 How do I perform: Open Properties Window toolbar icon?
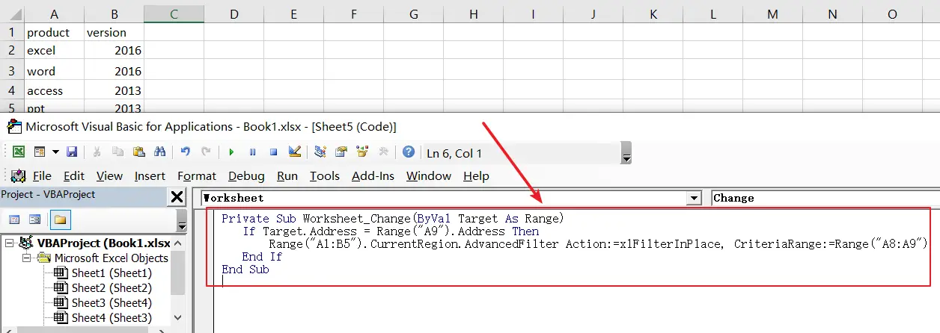click(341, 152)
